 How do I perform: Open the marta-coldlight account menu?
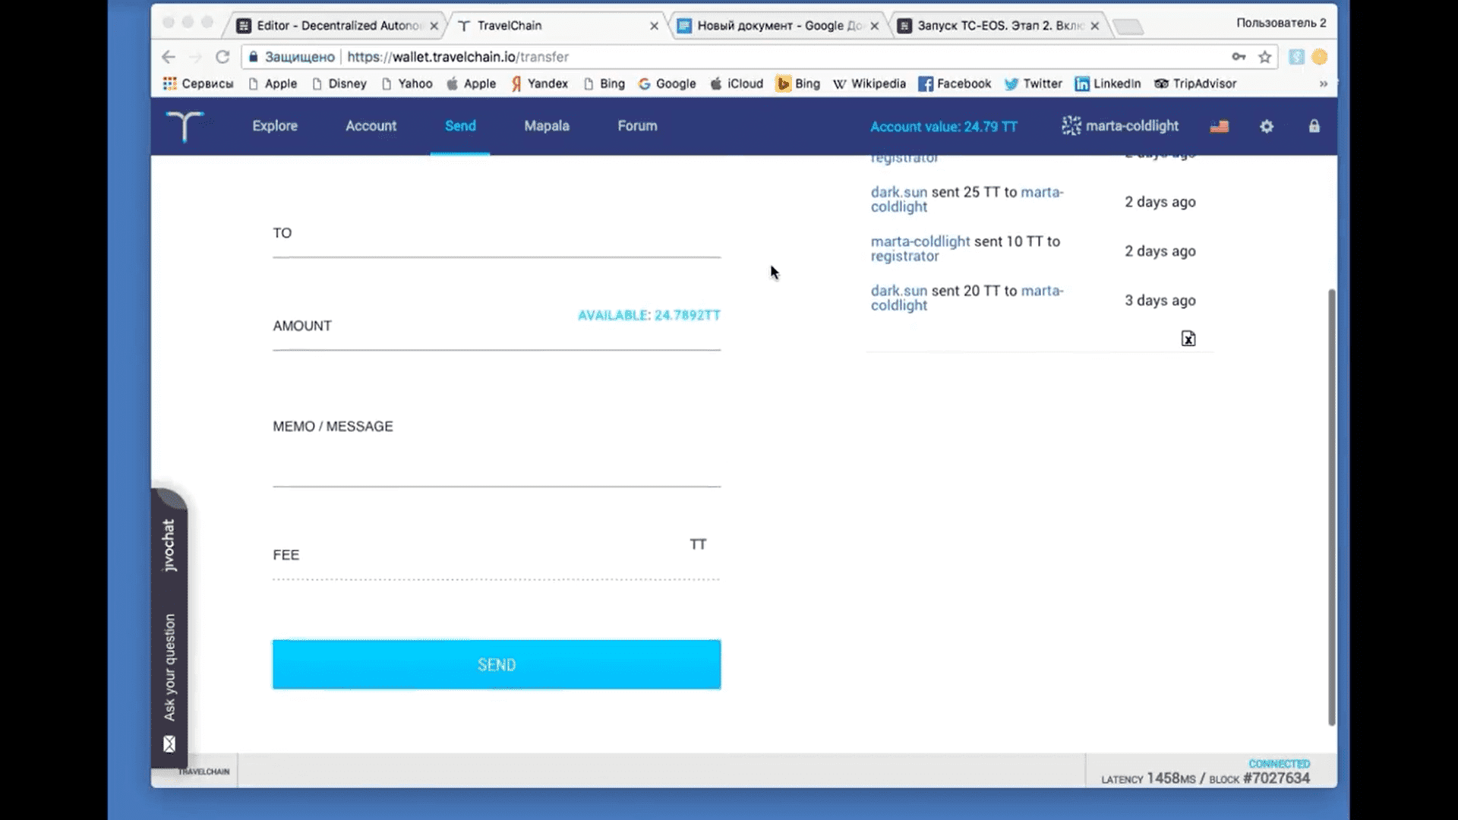[1120, 126]
